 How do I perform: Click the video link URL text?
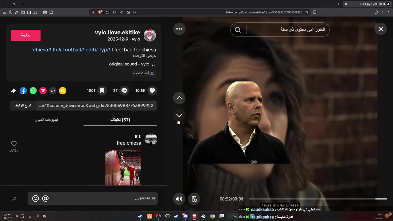tap(96, 106)
